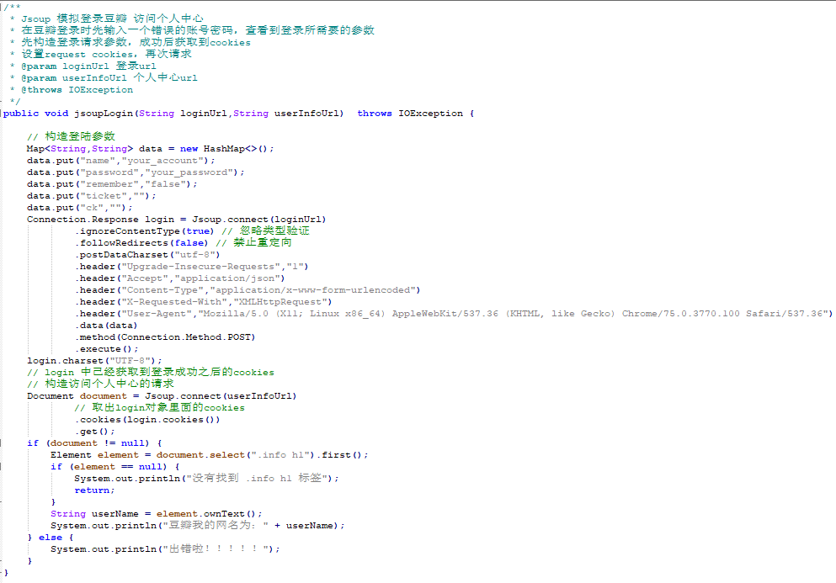836x583 pixels.
Task: Click the login.charset("UTF-8") line
Action: (94, 361)
